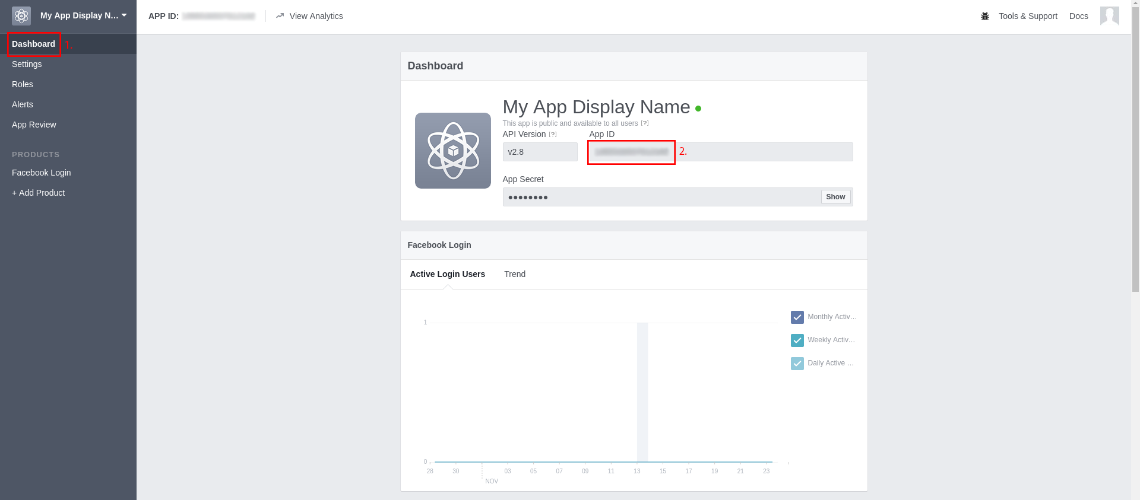Click the green live status dot
1140x500 pixels.
click(x=698, y=109)
